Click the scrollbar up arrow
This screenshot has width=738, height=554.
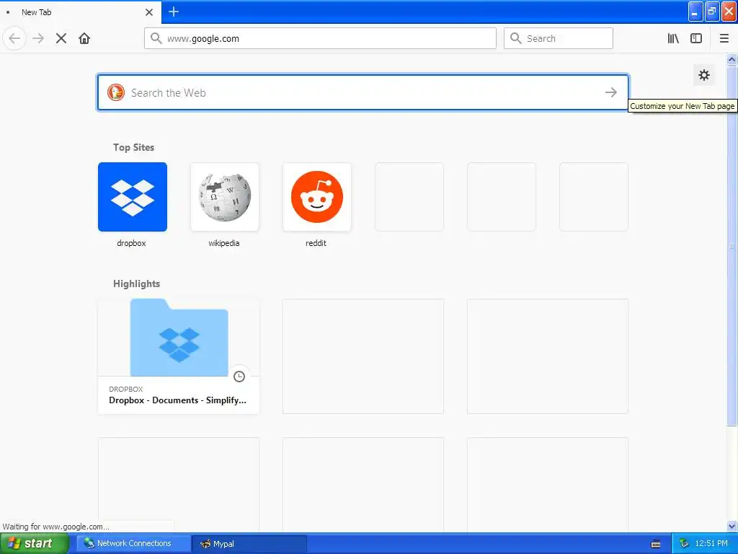(x=732, y=59)
